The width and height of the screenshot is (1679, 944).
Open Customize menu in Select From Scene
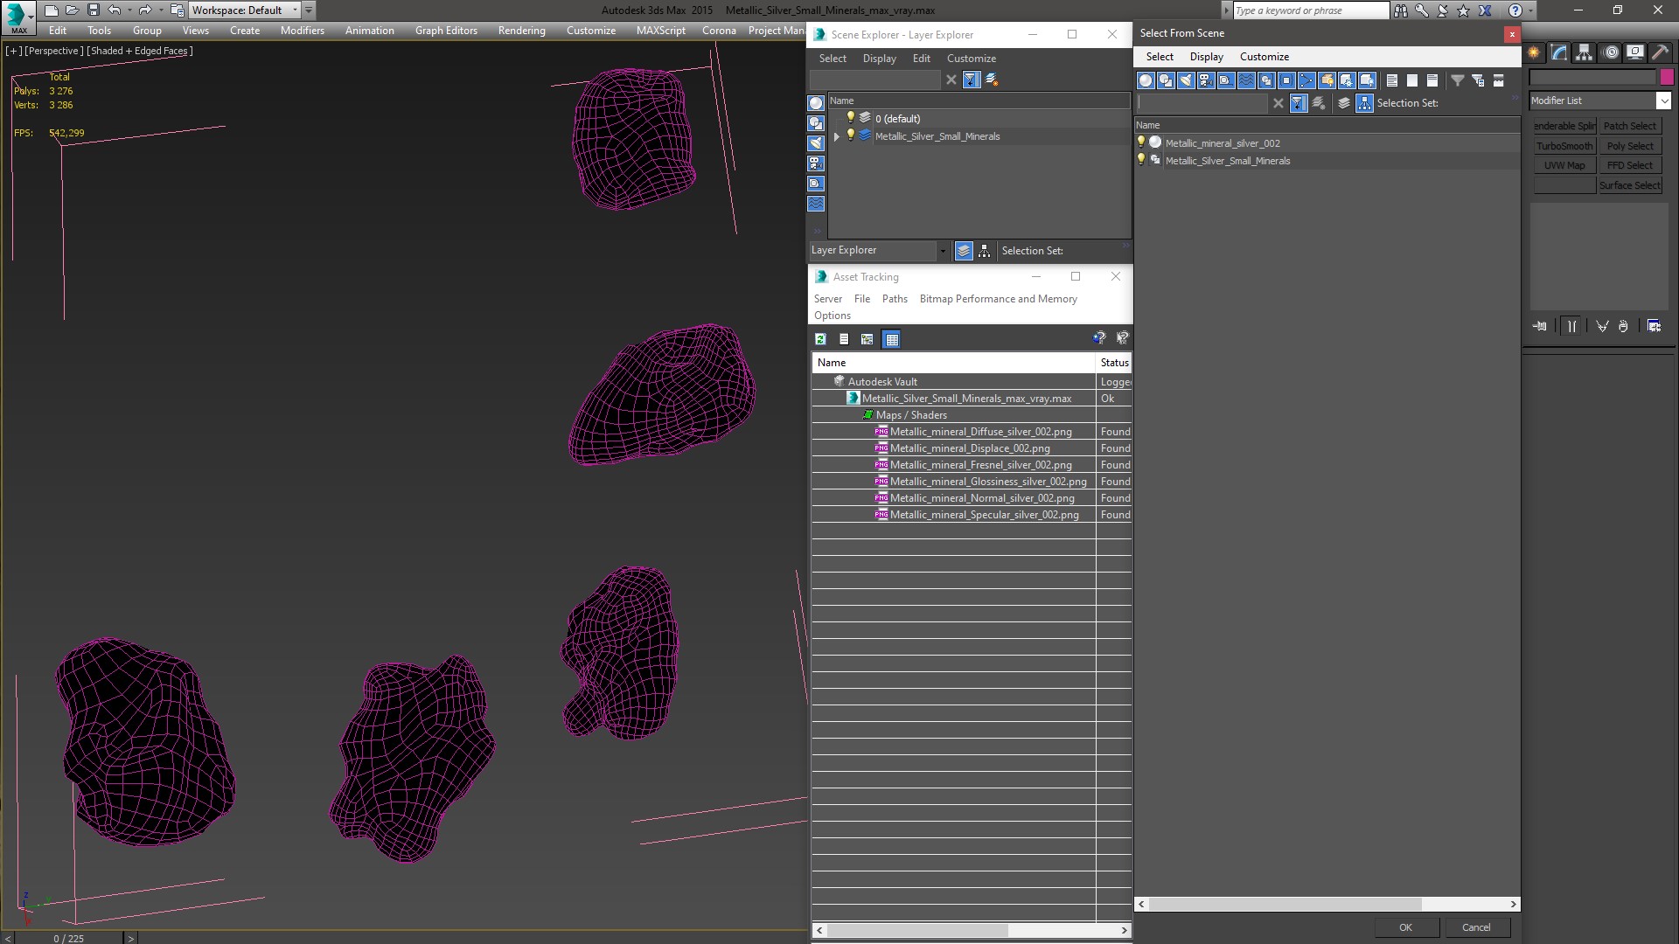pos(1264,57)
